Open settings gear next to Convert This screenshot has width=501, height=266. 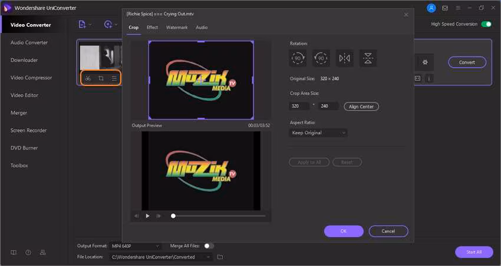click(425, 62)
